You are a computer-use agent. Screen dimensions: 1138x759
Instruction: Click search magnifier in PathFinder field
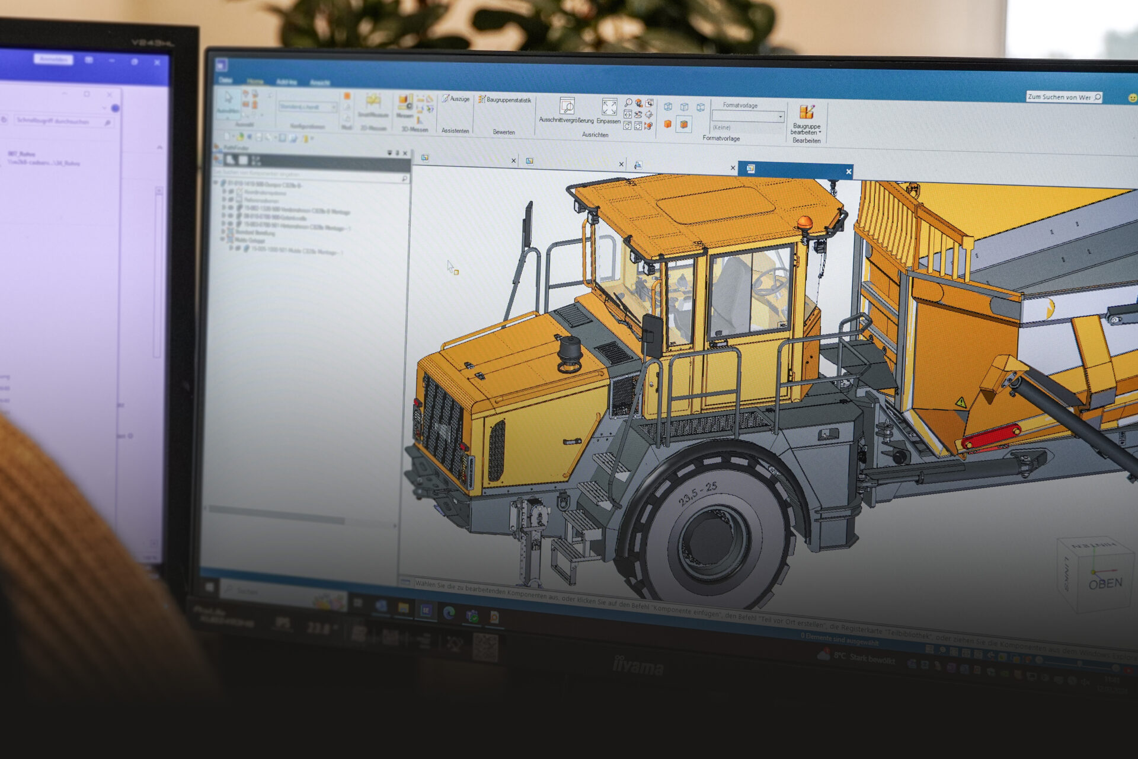tap(404, 178)
